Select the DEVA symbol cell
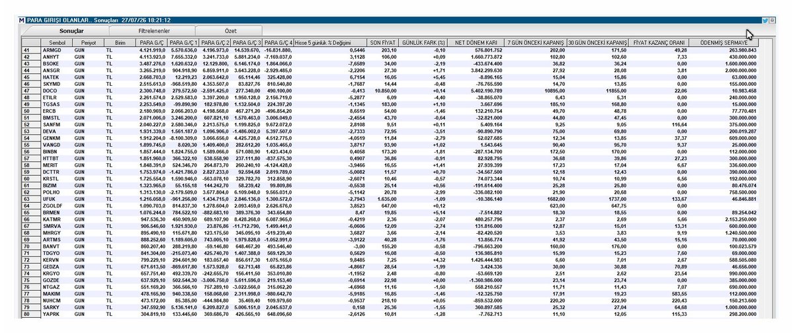The width and height of the screenshot is (793, 333). click(x=57, y=130)
